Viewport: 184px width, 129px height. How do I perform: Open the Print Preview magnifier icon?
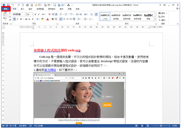[x=32, y=5]
